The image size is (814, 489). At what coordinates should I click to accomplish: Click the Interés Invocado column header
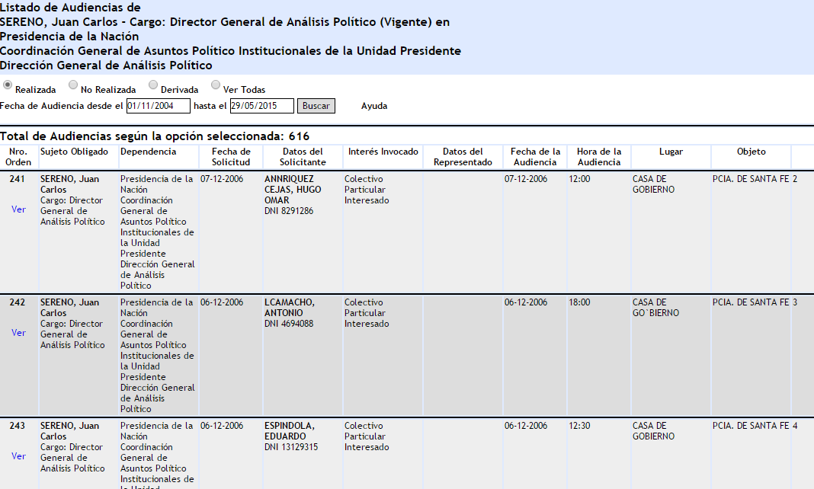click(383, 152)
